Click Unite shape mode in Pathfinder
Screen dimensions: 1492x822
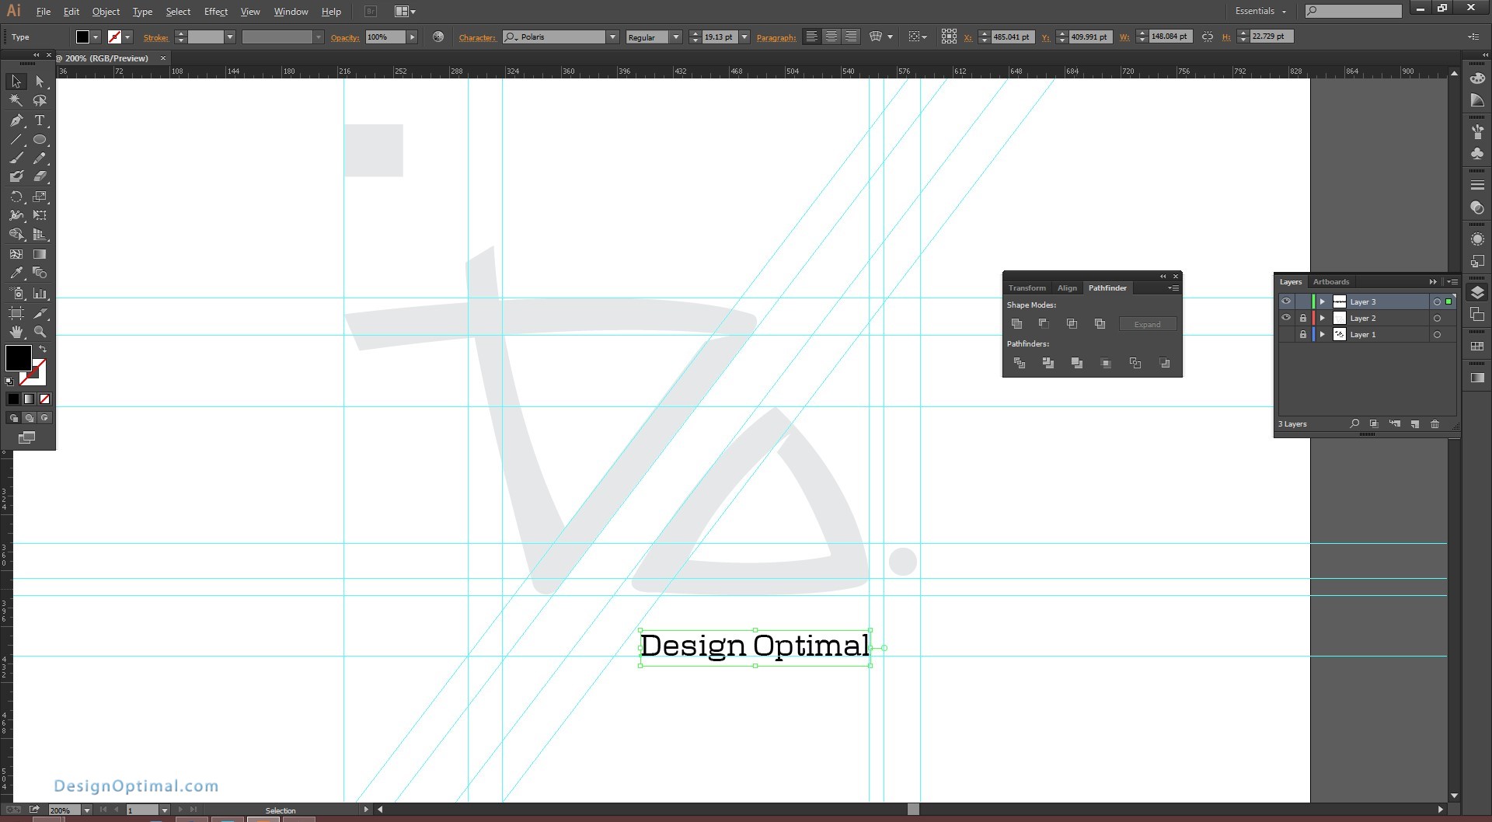(1016, 324)
